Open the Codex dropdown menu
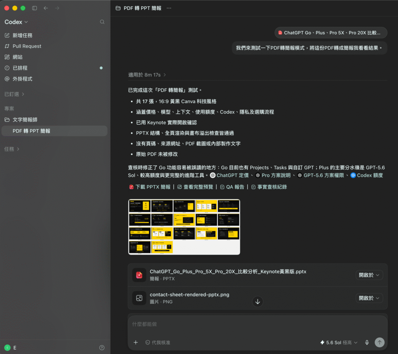This screenshot has width=398, height=354. (16, 22)
